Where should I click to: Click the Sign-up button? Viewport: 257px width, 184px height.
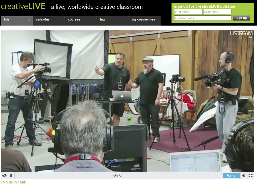coord(241,18)
